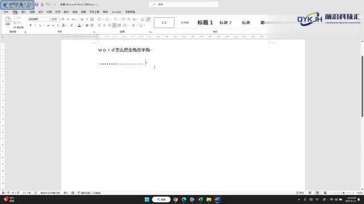Select the 正文 (Normal) style
Viewport: 364px width, 204px height.
click(x=164, y=23)
